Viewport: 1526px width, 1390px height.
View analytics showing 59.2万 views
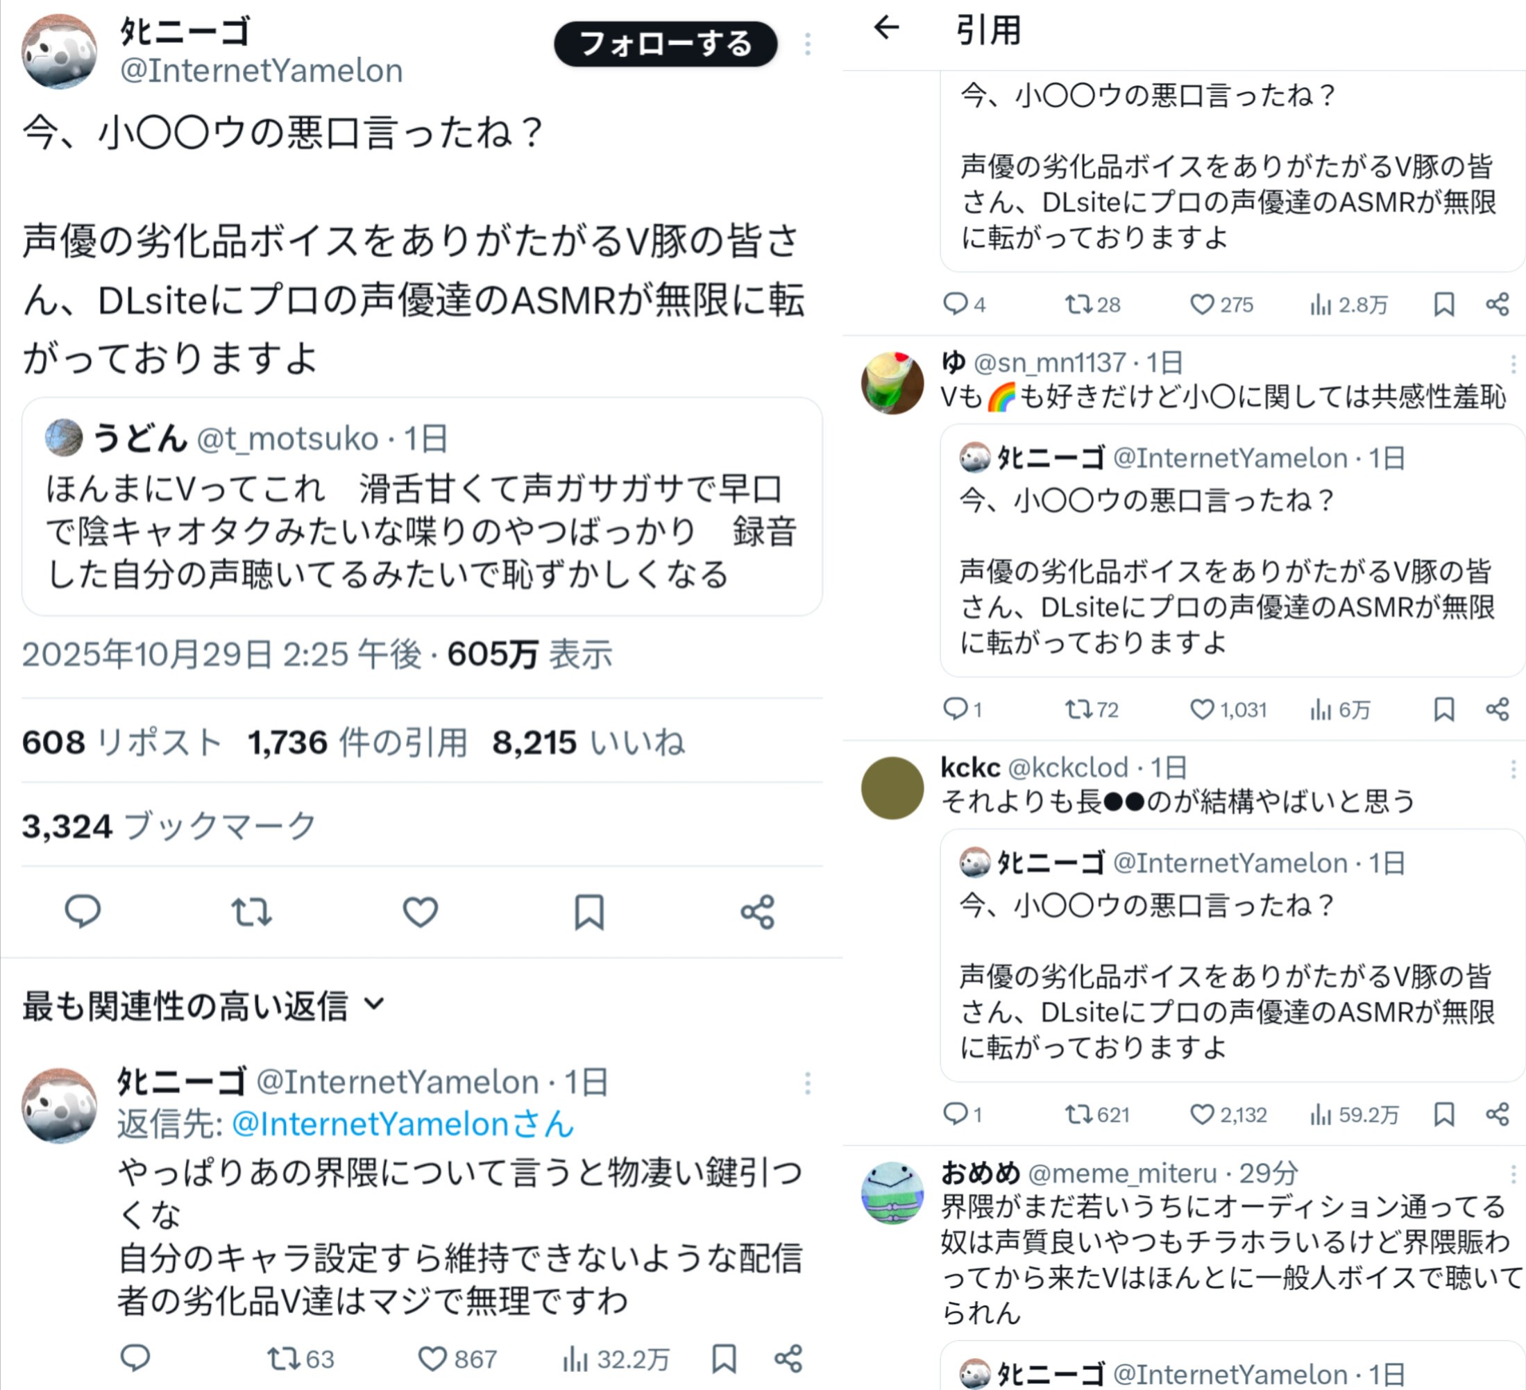click(1354, 1114)
